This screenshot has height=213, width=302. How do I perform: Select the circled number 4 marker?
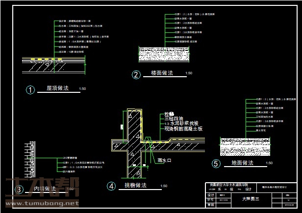tap(112, 186)
